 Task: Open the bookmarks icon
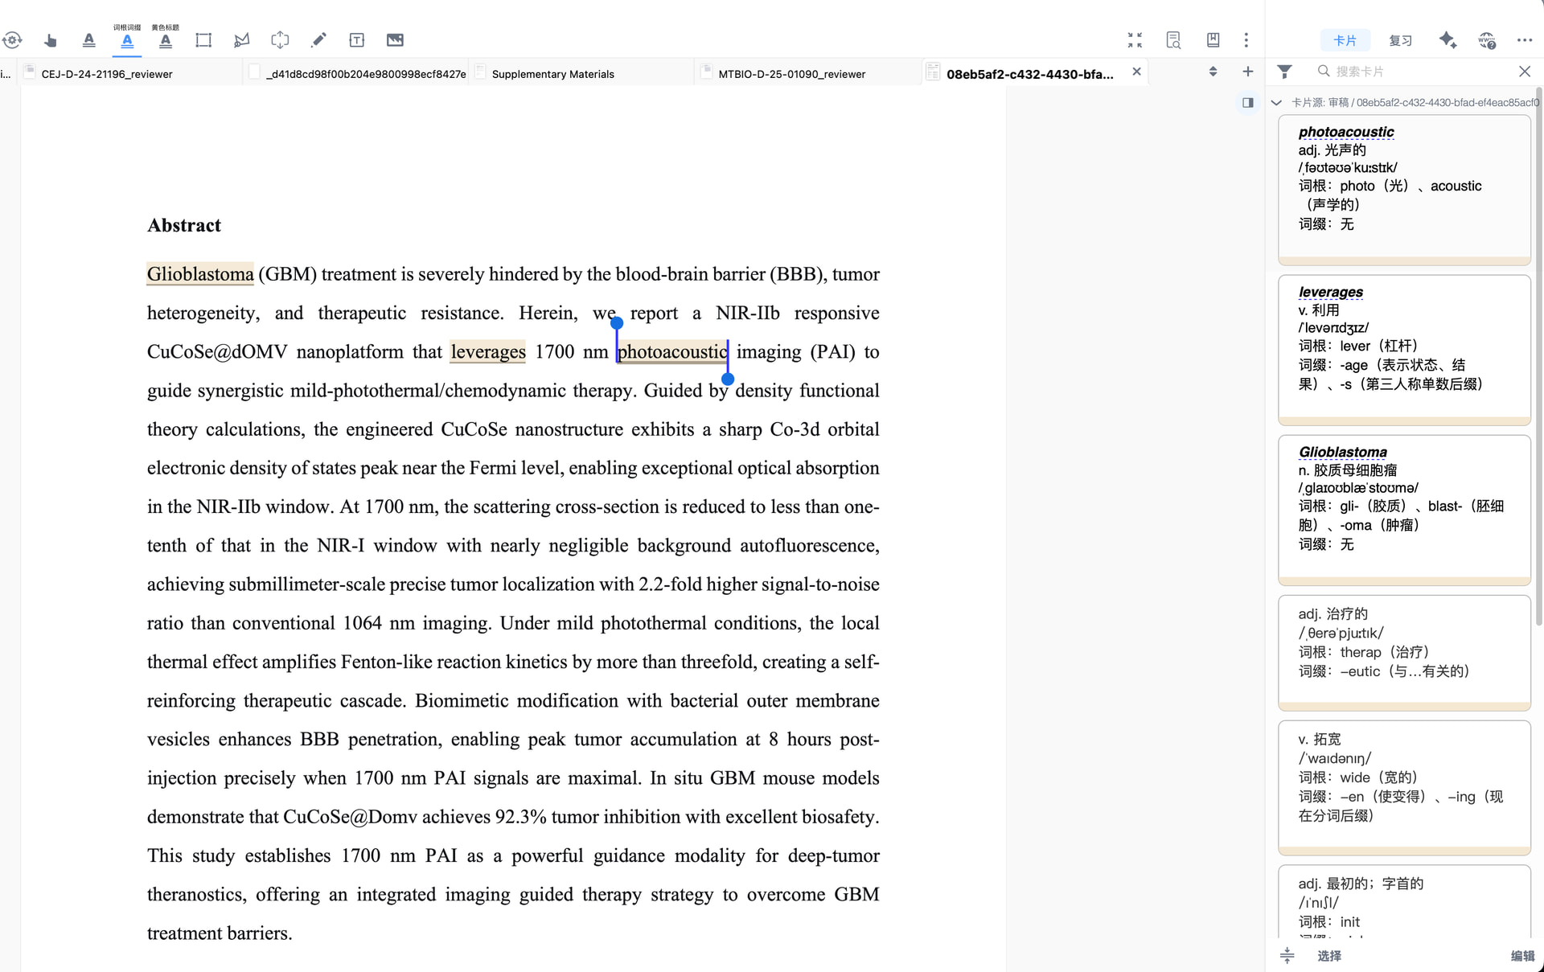tap(1213, 40)
